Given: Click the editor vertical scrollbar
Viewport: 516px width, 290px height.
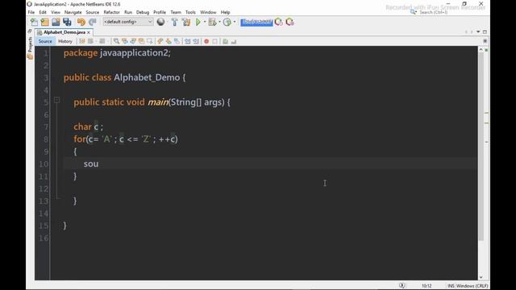Looking at the screenshot, I should [x=481, y=147].
